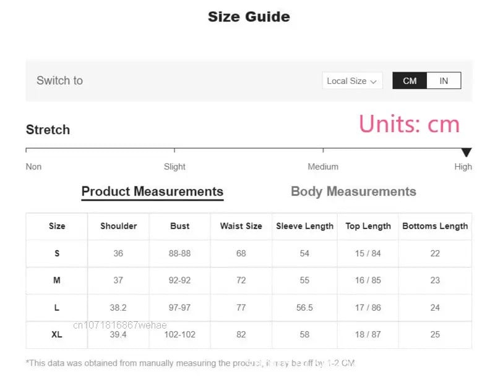
Task: Click the Local Size chevron arrow
Action: click(374, 82)
